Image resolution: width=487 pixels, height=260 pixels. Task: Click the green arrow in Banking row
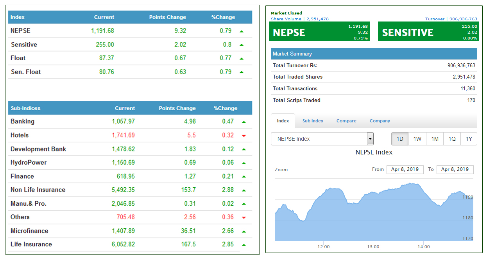click(x=243, y=122)
